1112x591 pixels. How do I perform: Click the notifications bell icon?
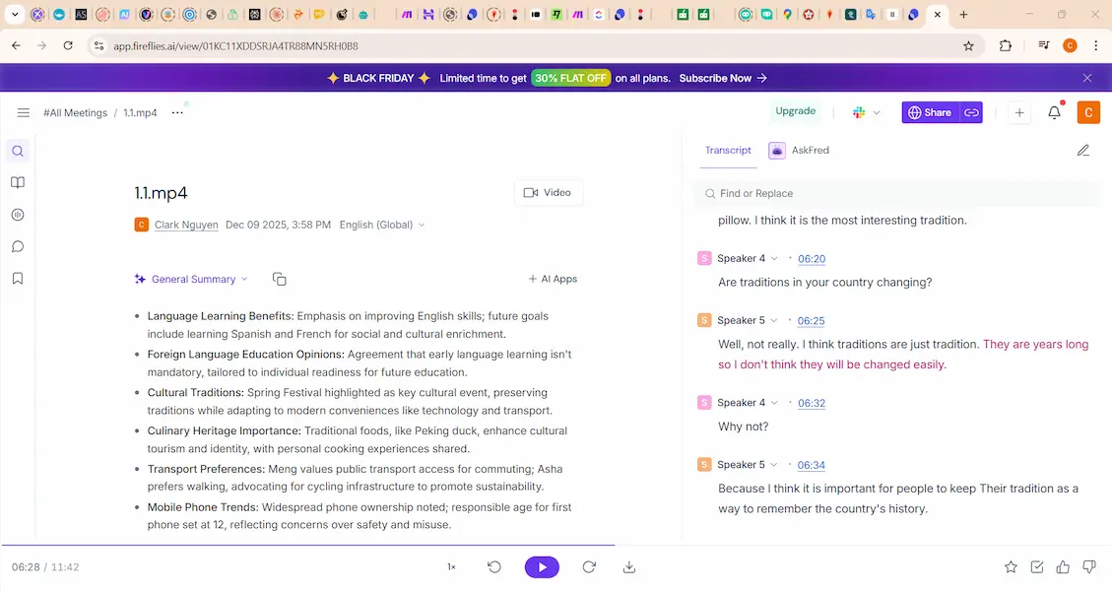point(1054,113)
